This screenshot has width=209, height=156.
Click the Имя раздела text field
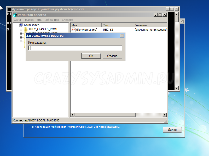coord(75,48)
